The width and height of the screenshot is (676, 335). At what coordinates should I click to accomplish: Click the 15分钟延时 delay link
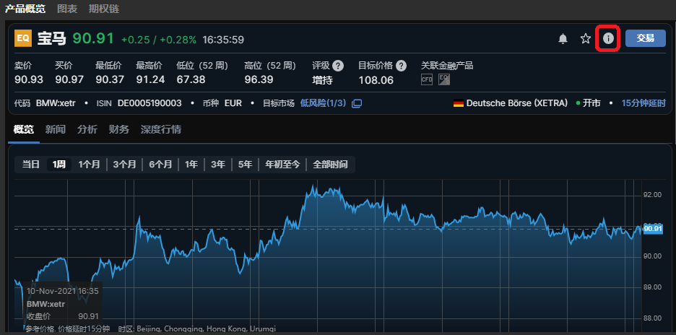click(643, 103)
